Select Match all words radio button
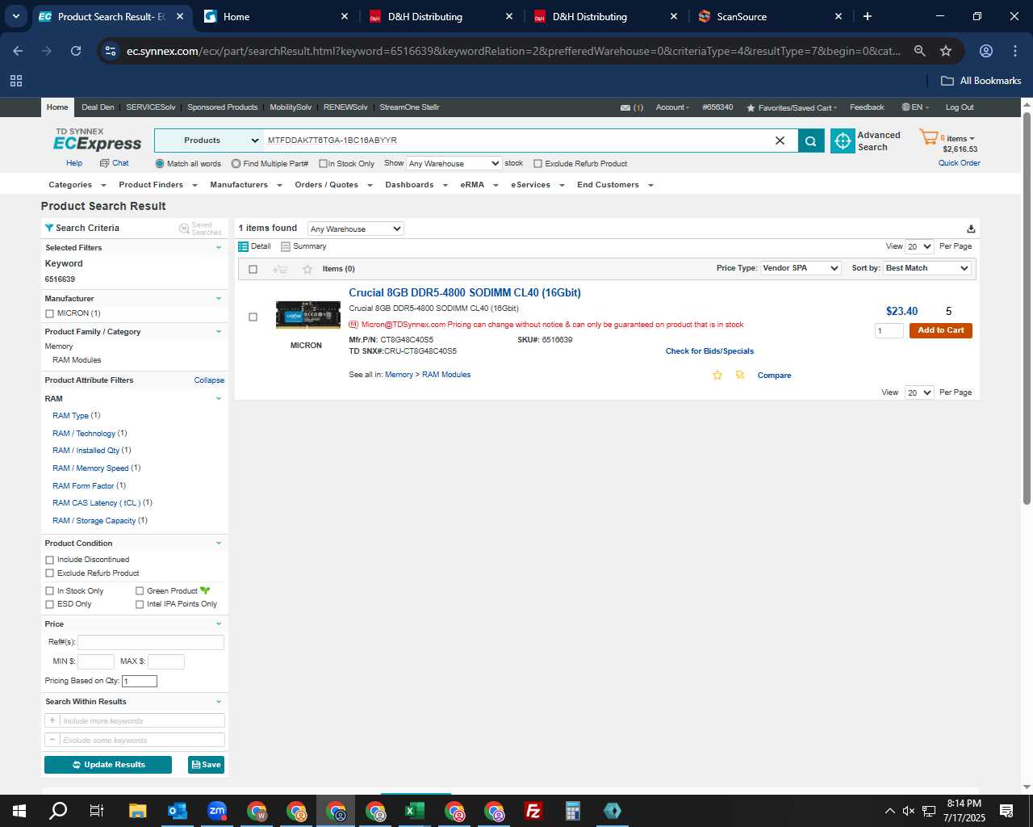The image size is (1033, 827). pyautogui.click(x=160, y=163)
